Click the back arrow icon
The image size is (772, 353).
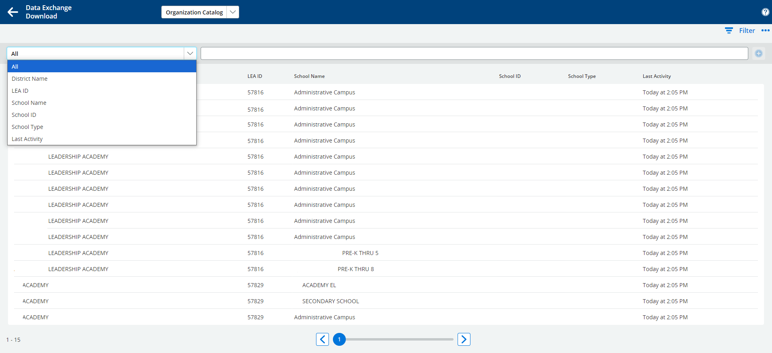pyautogui.click(x=13, y=12)
